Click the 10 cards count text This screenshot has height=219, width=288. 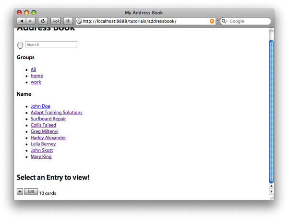click(48, 193)
